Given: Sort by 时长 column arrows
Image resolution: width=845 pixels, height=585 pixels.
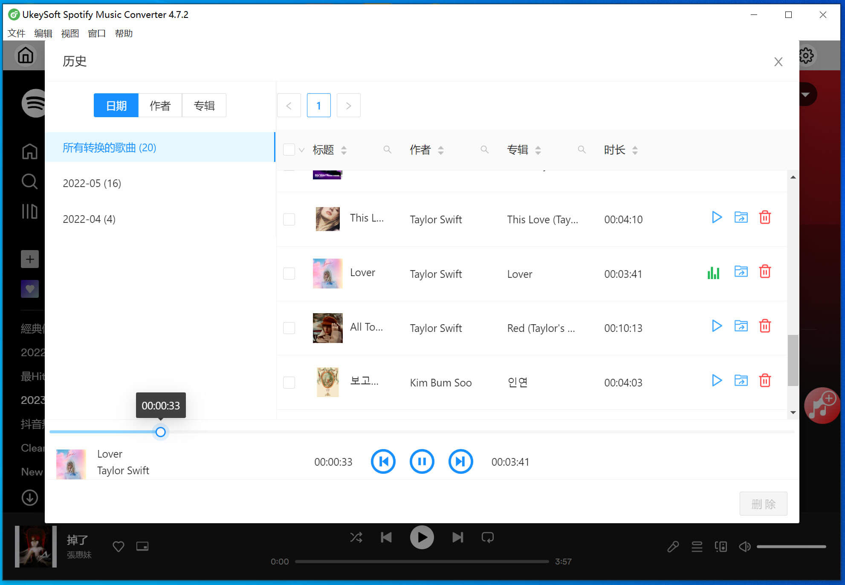Looking at the screenshot, I should tap(635, 150).
